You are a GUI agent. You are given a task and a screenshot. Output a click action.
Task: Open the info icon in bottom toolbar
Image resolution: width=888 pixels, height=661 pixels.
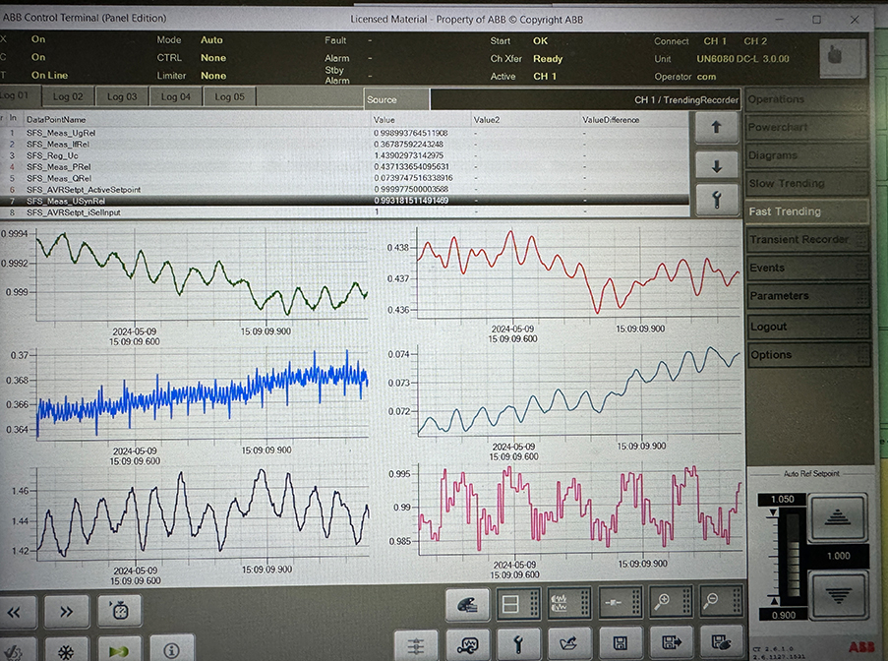pyautogui.click(x=171, y=649)
